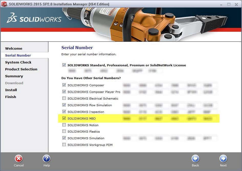Screen dimensions: 242x171
Task: Click the SOLIDWORKS Inspection serial number field
Action: point(170,112)
